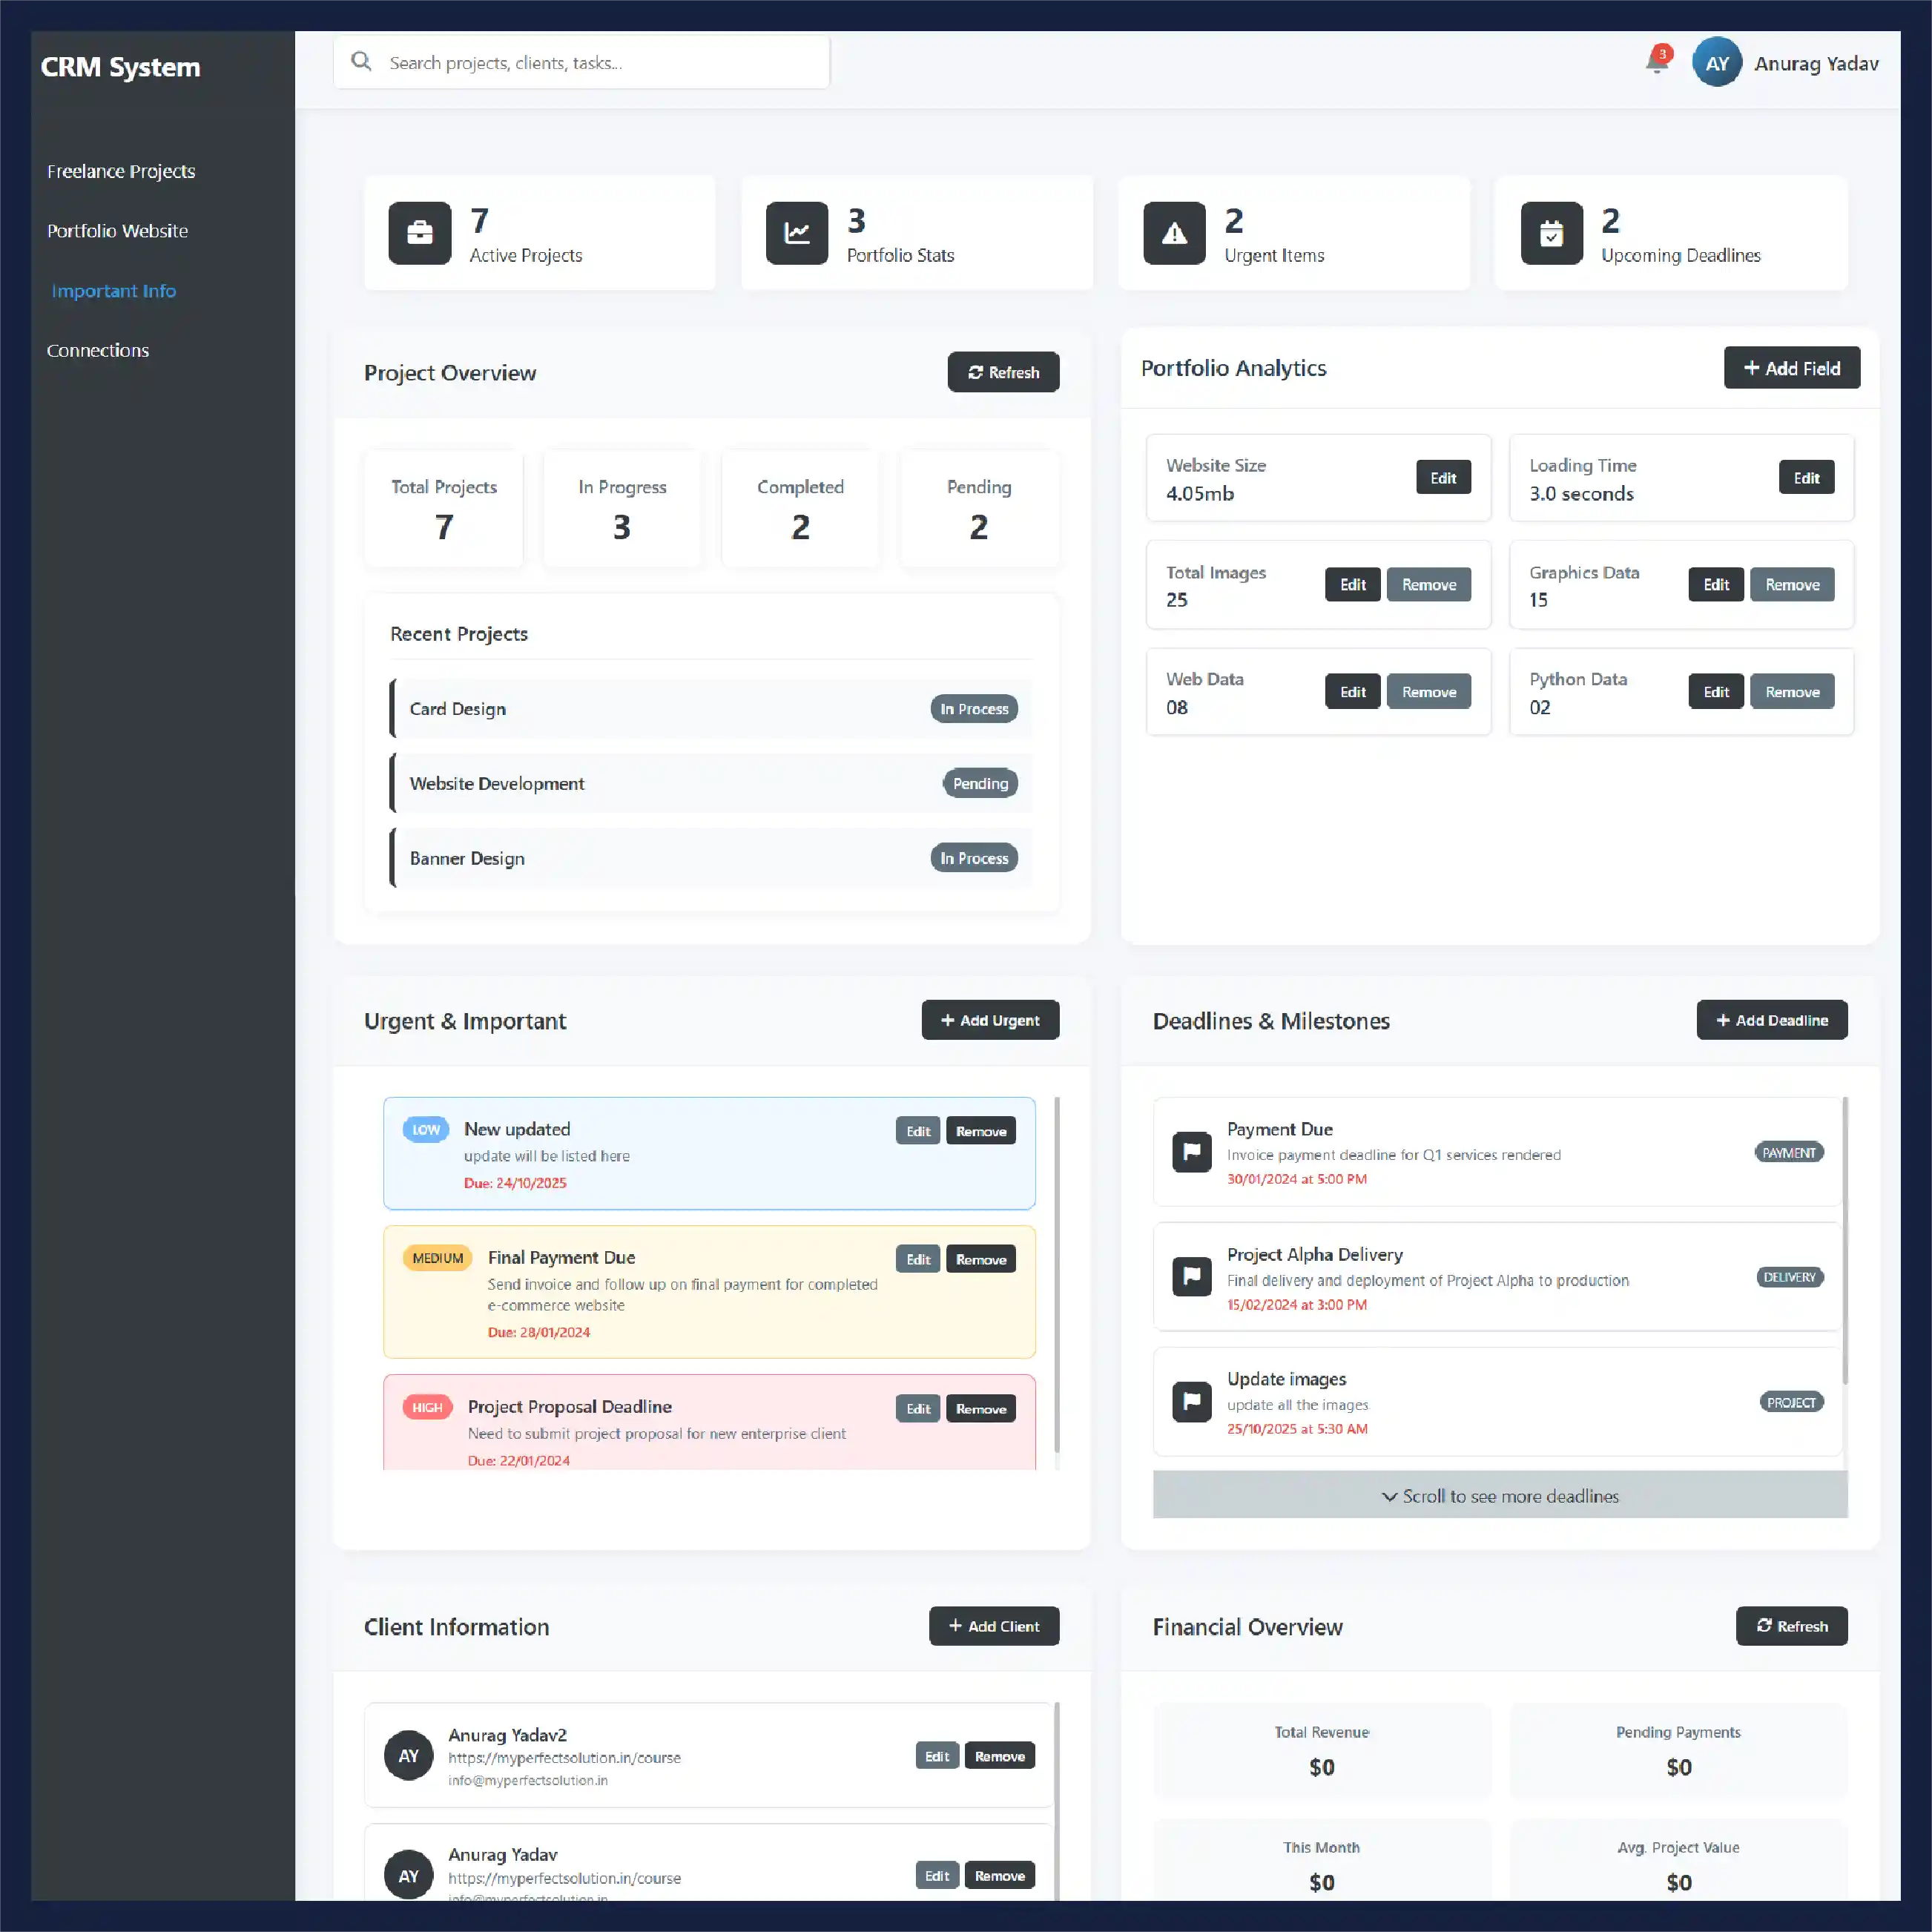Screen dimensions: 1932x1932
Task: Click the notification bell icon
Action: point(1656,62)
